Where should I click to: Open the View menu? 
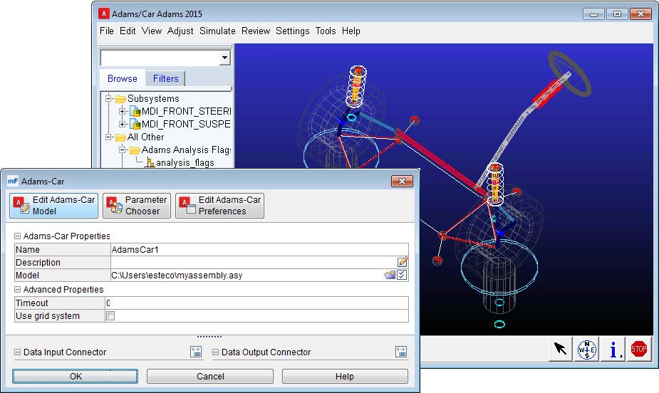[x=152, y=31]
